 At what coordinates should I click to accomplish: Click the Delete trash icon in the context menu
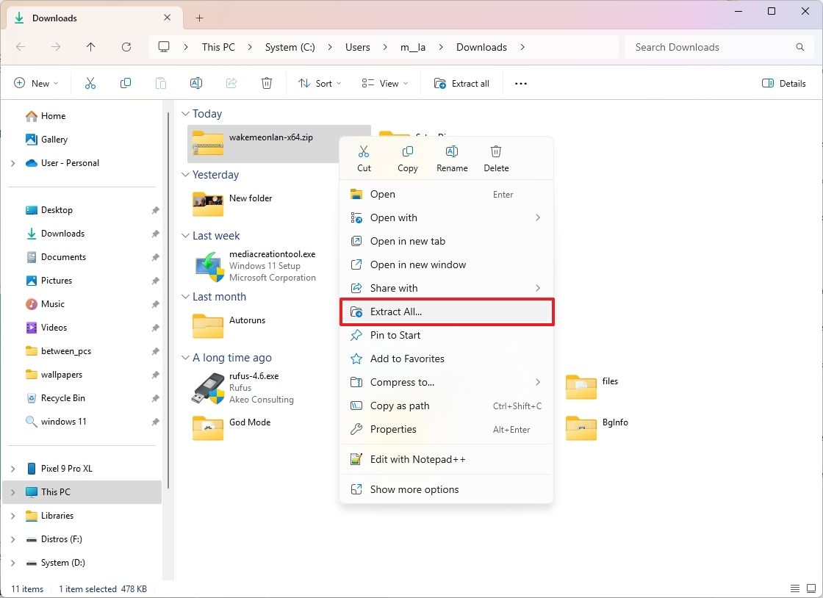click(496, 151)
